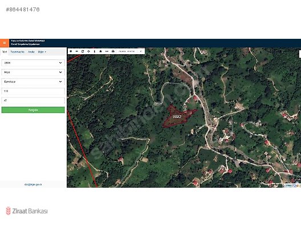Click the green Sorgula button

tap(33, 110)
